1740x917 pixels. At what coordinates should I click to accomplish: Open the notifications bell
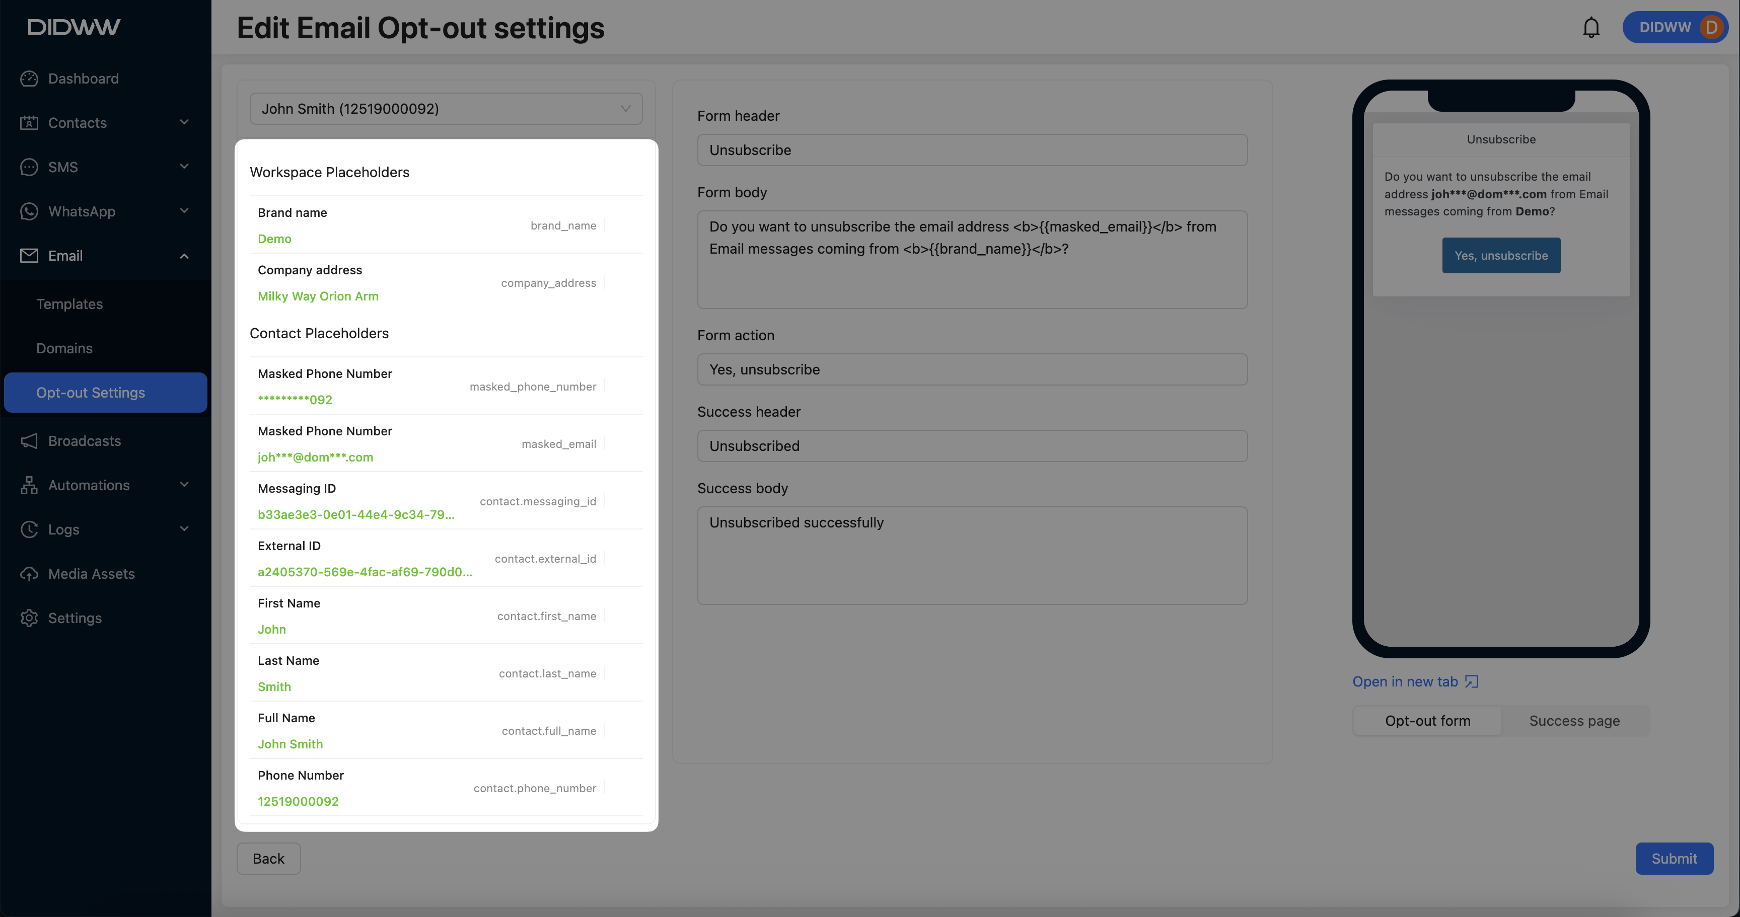[x=1591, y=28]
